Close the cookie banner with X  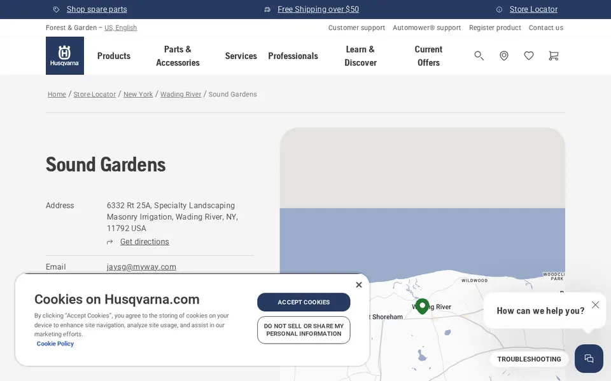[x=359, y=284]
